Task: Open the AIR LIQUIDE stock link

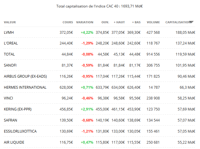Action: (x=14, y=142)
